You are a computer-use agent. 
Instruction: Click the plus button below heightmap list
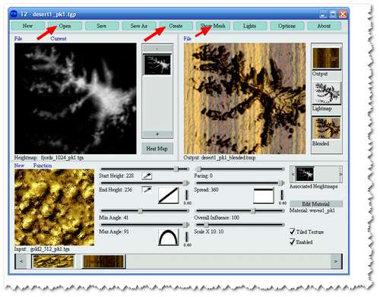[157, 134]
